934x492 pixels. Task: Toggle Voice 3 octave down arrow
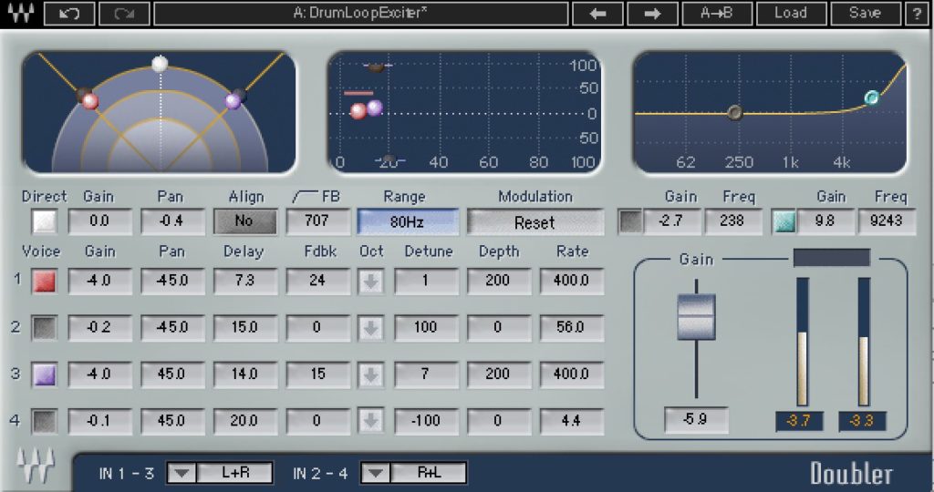[370, 374]
